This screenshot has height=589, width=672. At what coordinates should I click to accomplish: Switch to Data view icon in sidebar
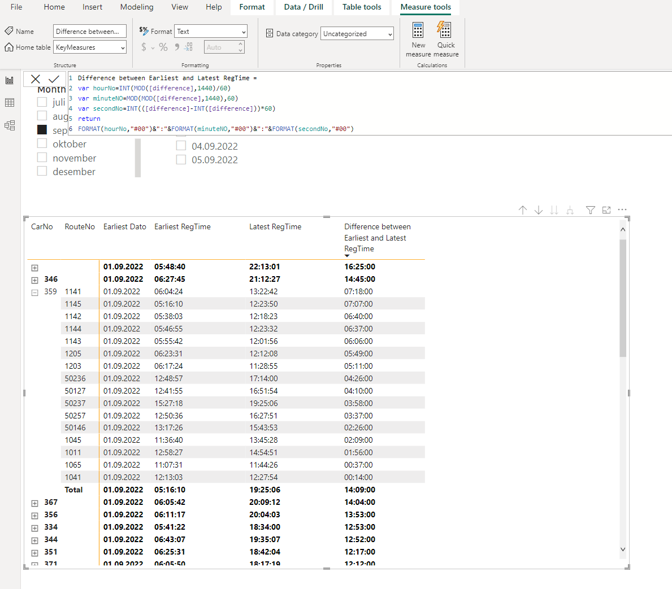pos(10,102)
